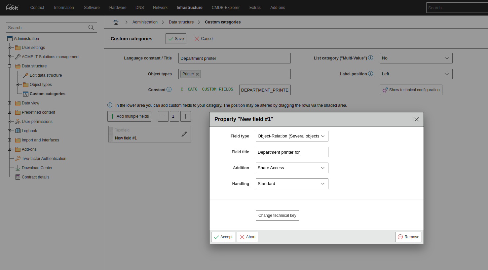
Task: Collapse the Data structure tree node
Action: pos(10,66)
